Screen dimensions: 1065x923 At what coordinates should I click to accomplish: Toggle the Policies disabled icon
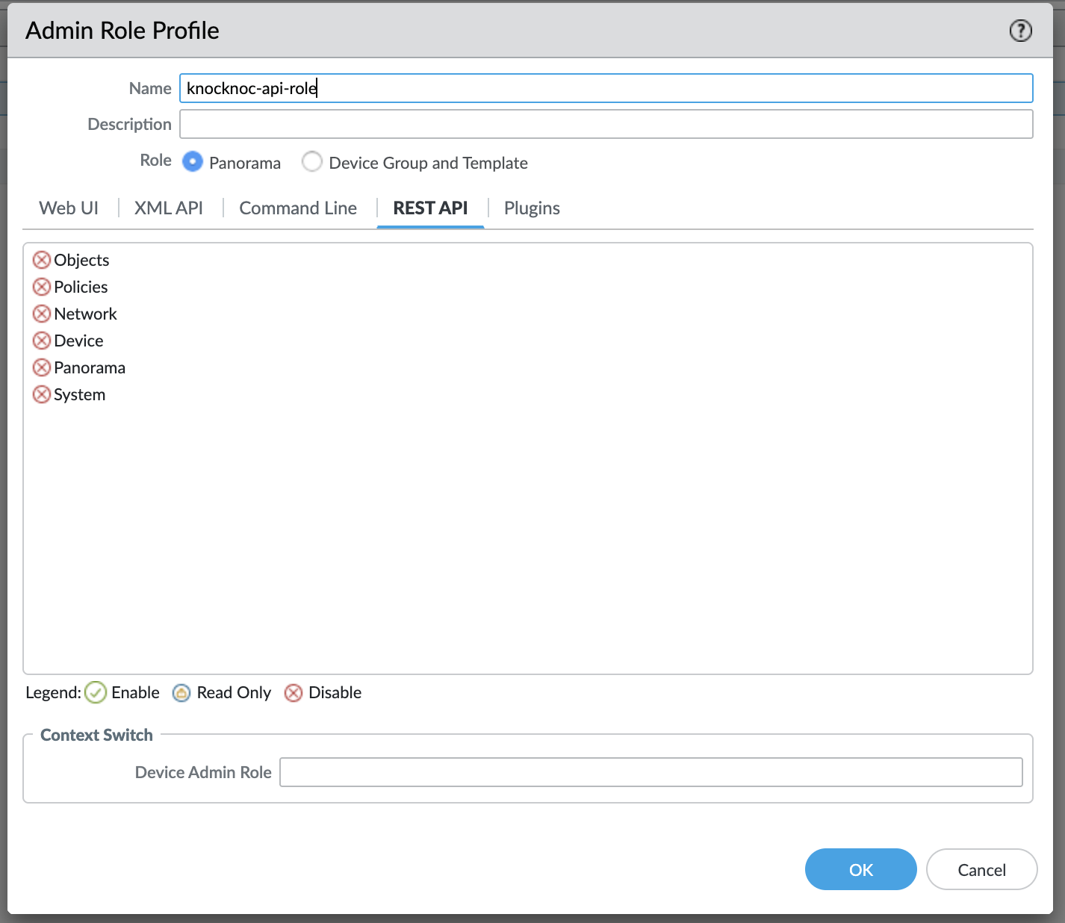click(42, 287)
